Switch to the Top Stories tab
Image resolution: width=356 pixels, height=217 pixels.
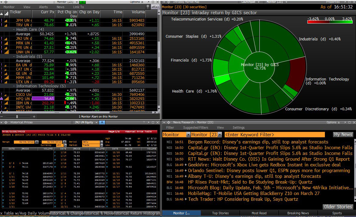coord(220,213)
